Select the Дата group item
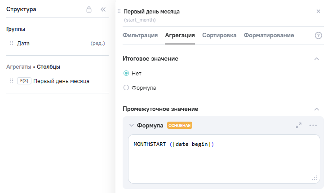This screenshot has width=327, height=193. 23,44
